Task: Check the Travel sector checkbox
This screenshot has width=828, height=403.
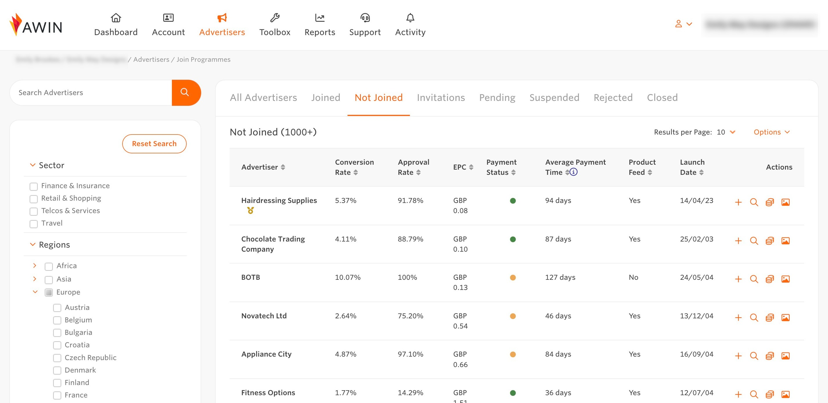Action: [x=33, y=224]
